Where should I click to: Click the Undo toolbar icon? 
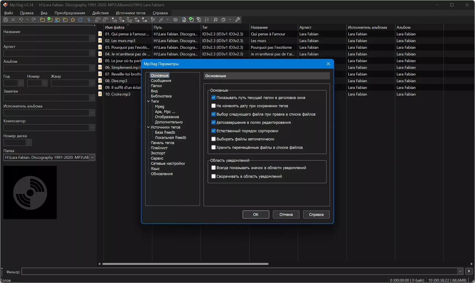(x=21, y=20)
